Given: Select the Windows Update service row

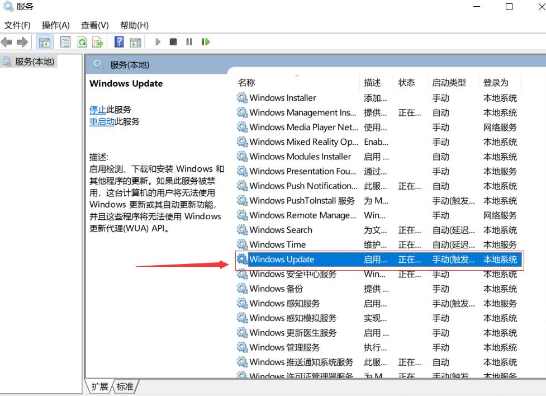Looking at the screenshot, I should click(x=379, y=260).
